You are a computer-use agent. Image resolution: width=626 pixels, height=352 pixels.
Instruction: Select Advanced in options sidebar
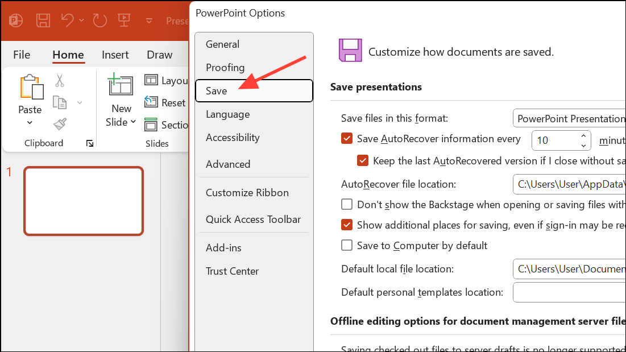[228, 164]
